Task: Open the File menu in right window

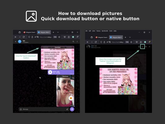Action: click(86, 31)
